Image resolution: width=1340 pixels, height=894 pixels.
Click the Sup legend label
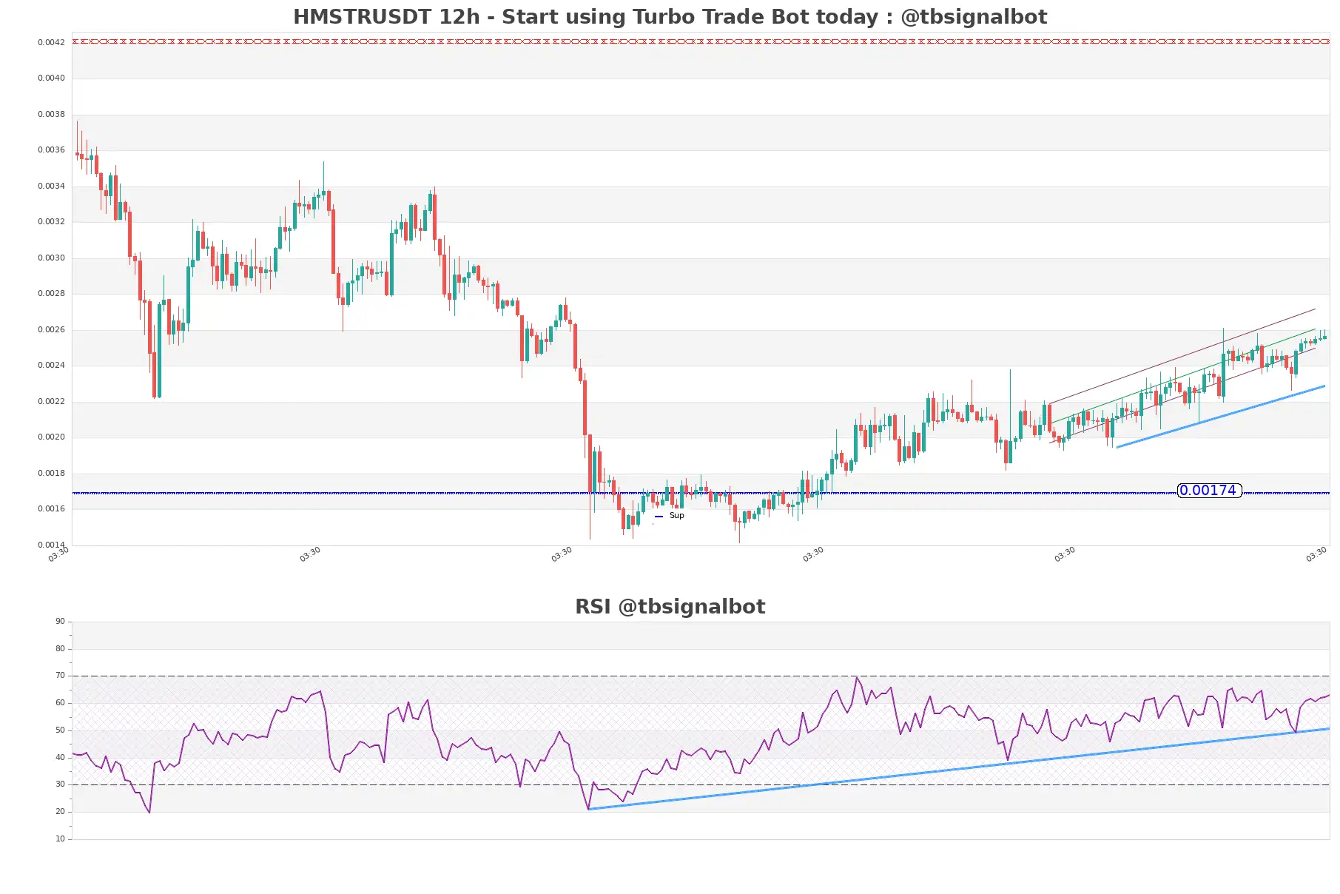676,516
